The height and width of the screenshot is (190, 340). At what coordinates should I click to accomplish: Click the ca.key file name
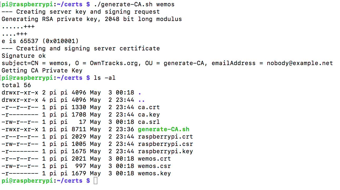149,115
